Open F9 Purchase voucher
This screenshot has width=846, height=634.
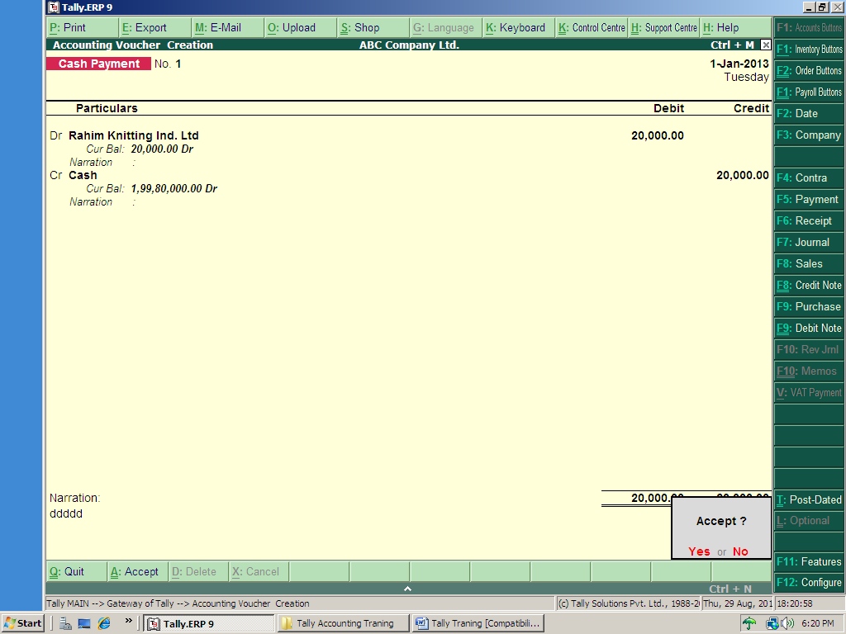(x=807, y=306)
